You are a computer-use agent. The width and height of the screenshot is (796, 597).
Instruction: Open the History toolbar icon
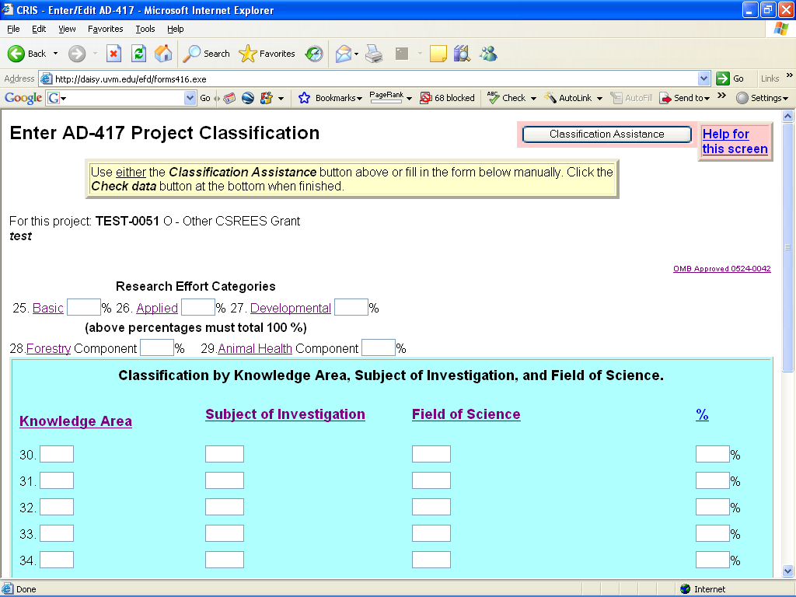coord(314,54)
